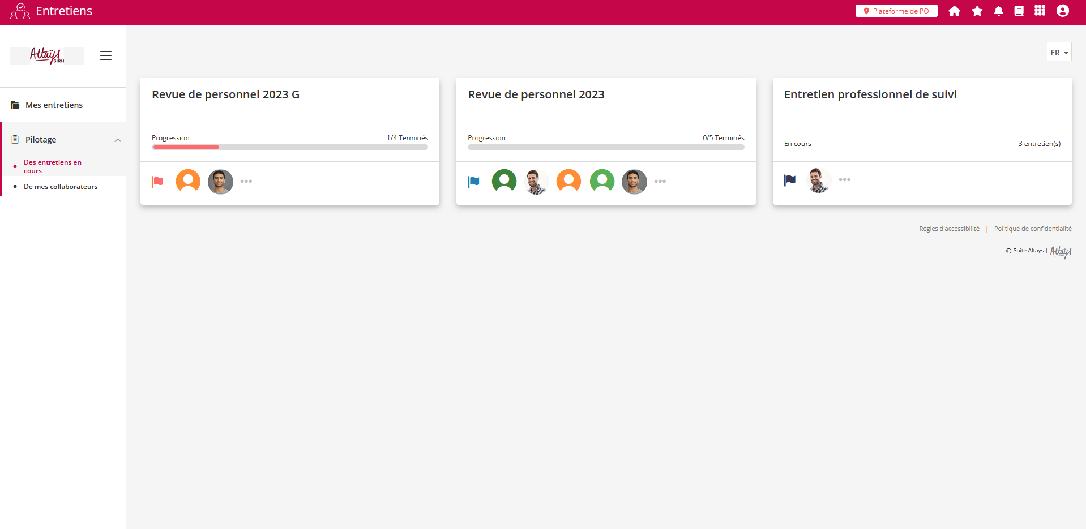This screenshot has height=529, width=1086.
Task: Click the Plateforme de PO button
Action: pyautogui.click(x=896, y=11)
